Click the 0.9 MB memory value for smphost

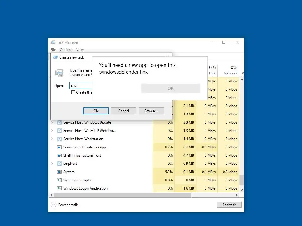coord(188,164)
